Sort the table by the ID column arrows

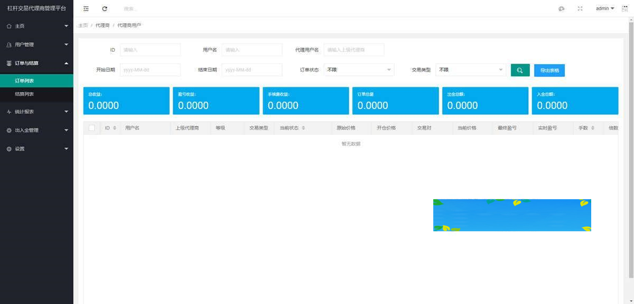point(115,128)
